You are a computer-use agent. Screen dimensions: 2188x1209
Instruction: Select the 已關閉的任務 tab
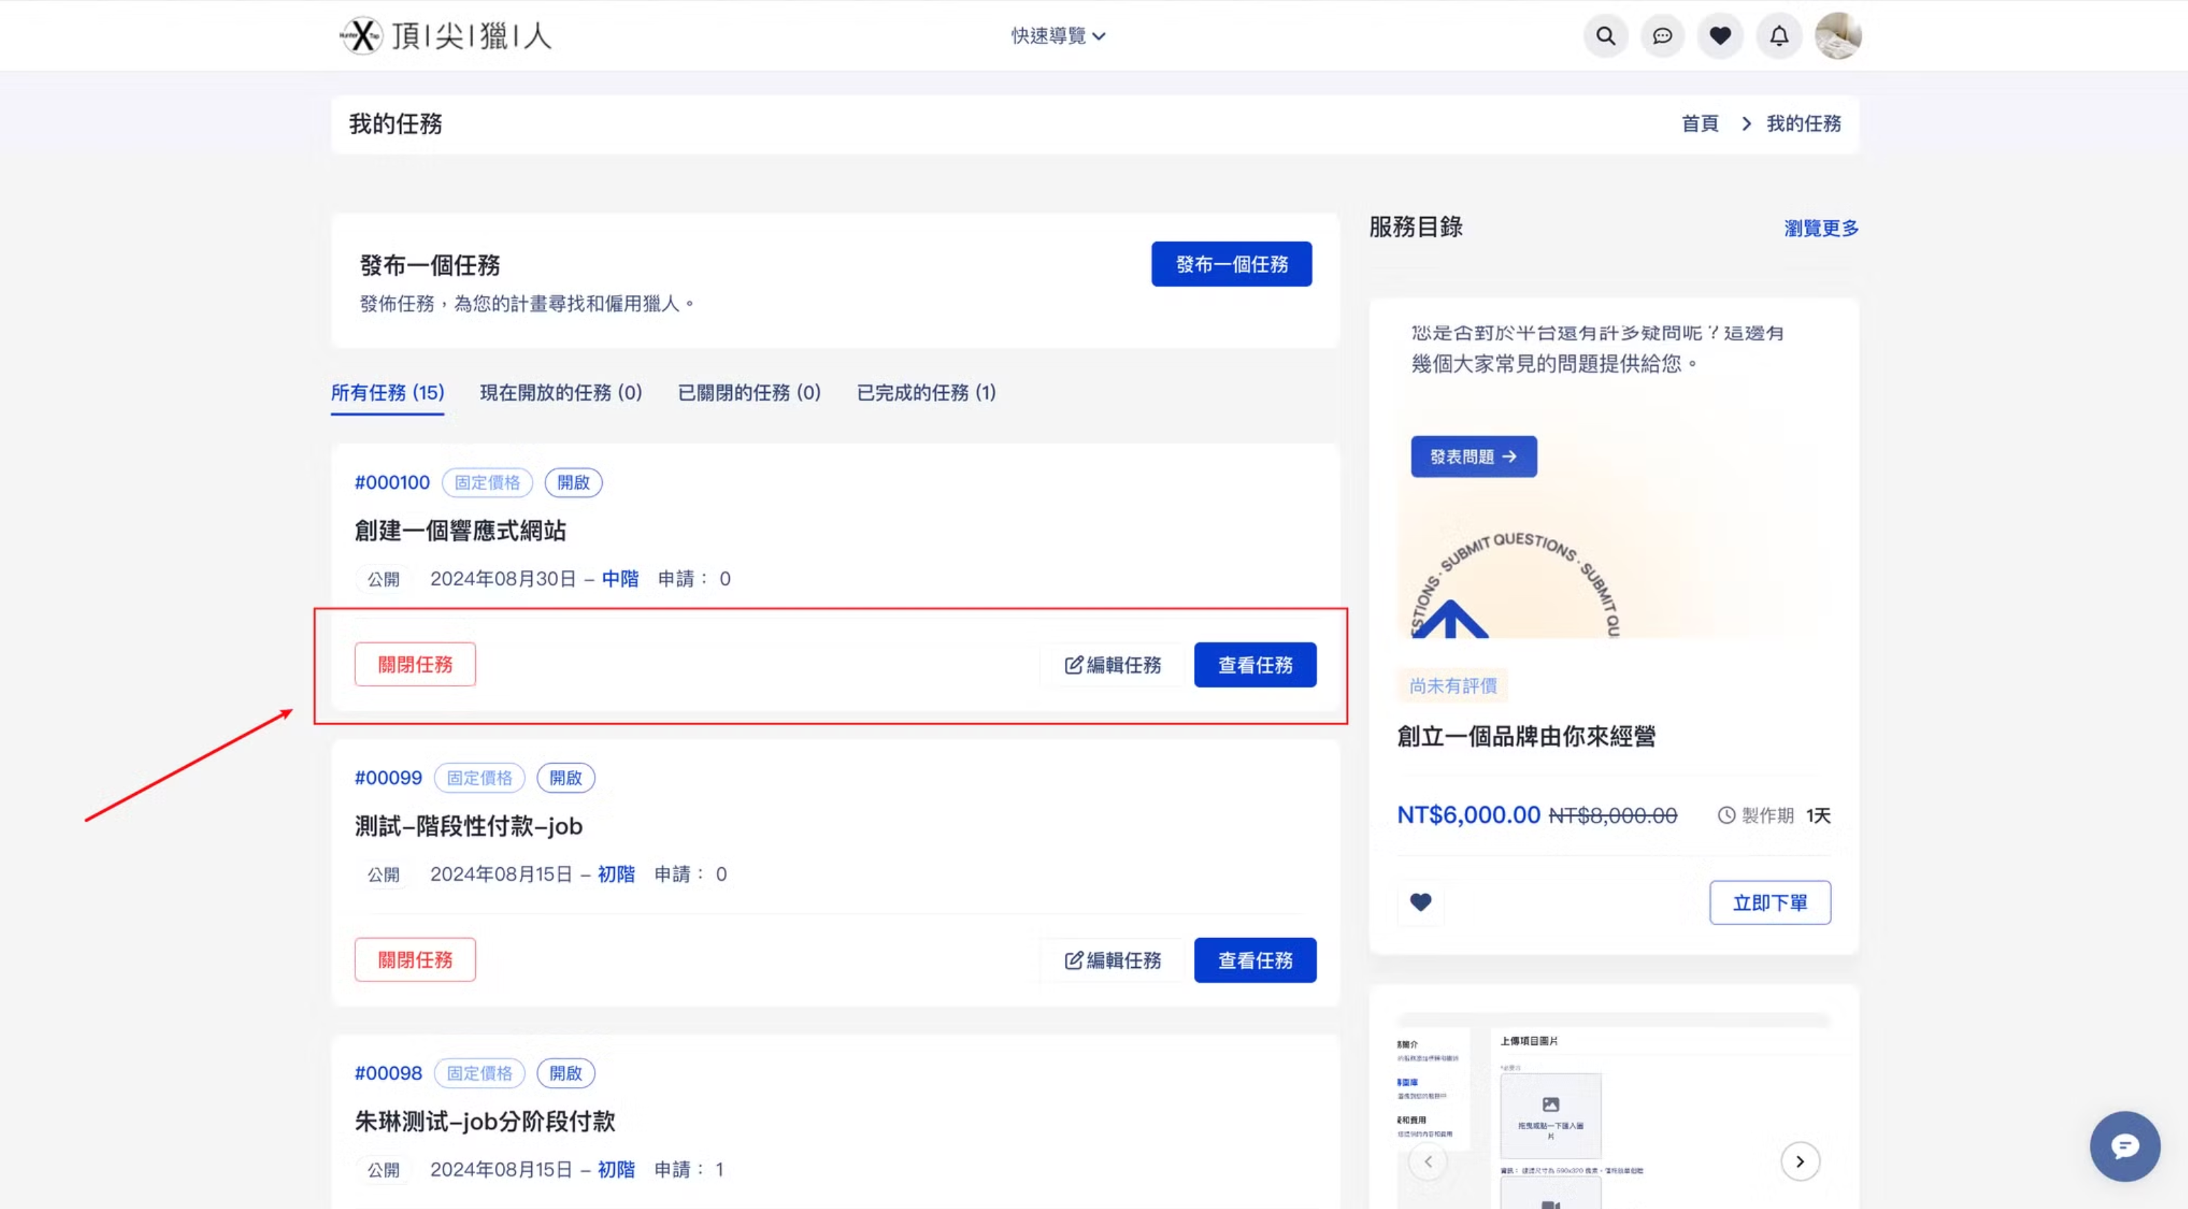pos(748,392)
